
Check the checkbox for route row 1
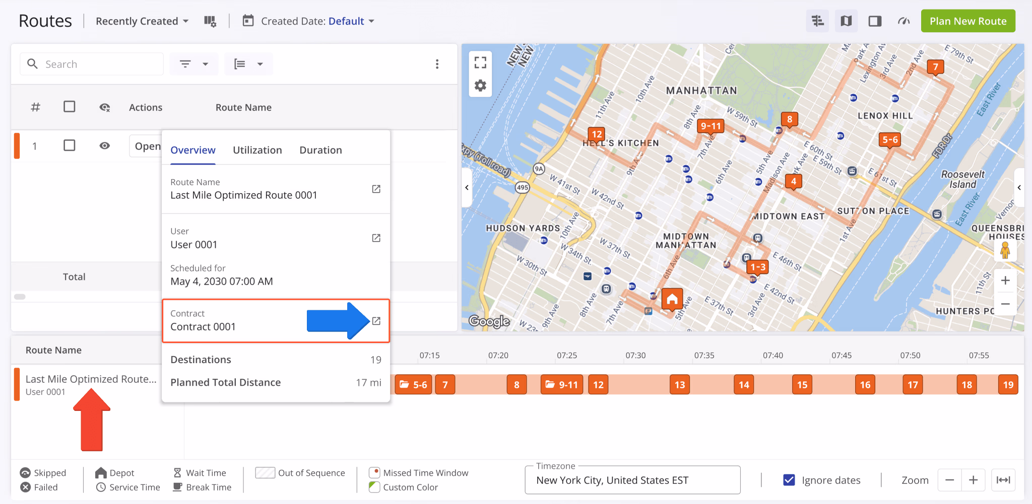click(x=70, y=145)
